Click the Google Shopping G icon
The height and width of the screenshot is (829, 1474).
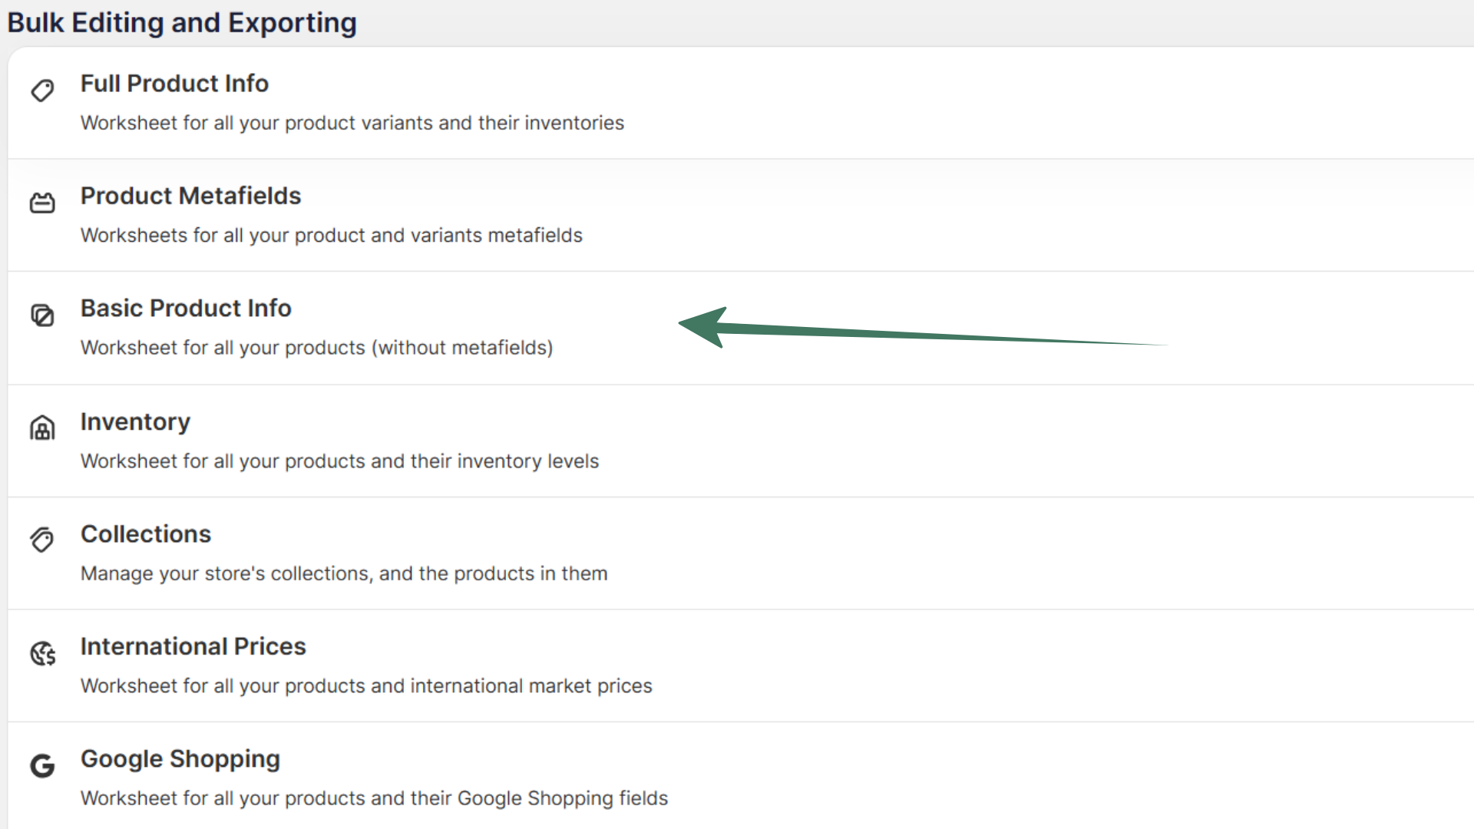(42, 765)
